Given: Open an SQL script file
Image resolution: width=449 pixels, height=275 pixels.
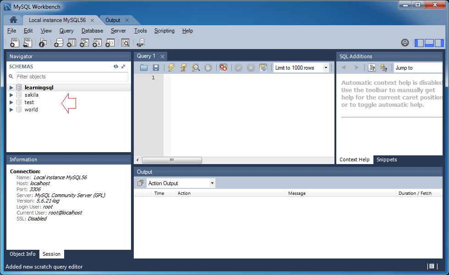Looking at the screenshot, I should click(x=27, y=43).
